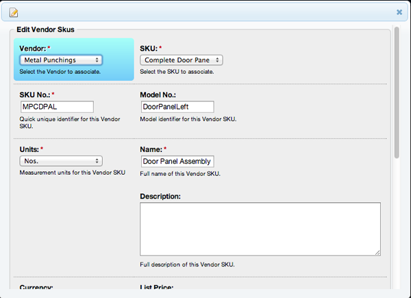
Task: Click the Currency label at the bottom
Action: 36,288
